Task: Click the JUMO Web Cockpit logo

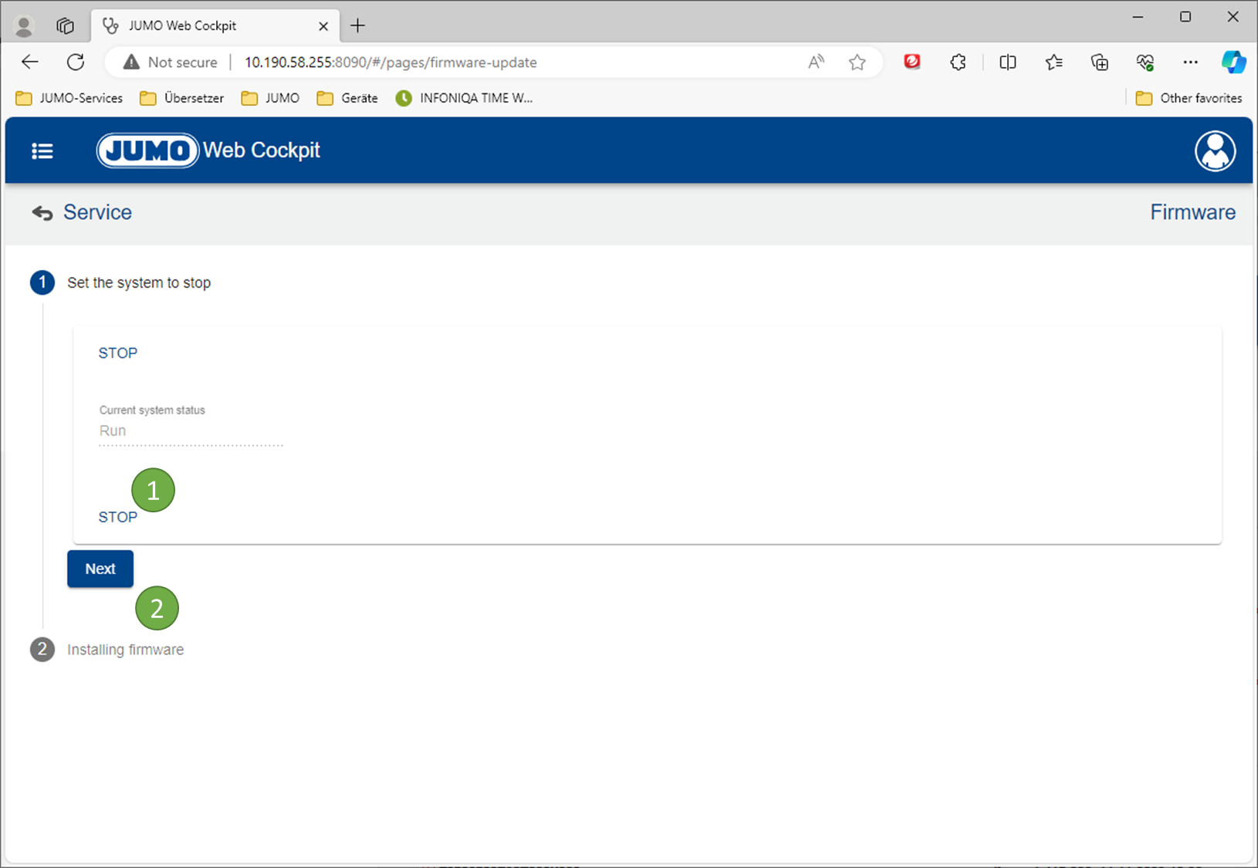Action: (208, 150)
